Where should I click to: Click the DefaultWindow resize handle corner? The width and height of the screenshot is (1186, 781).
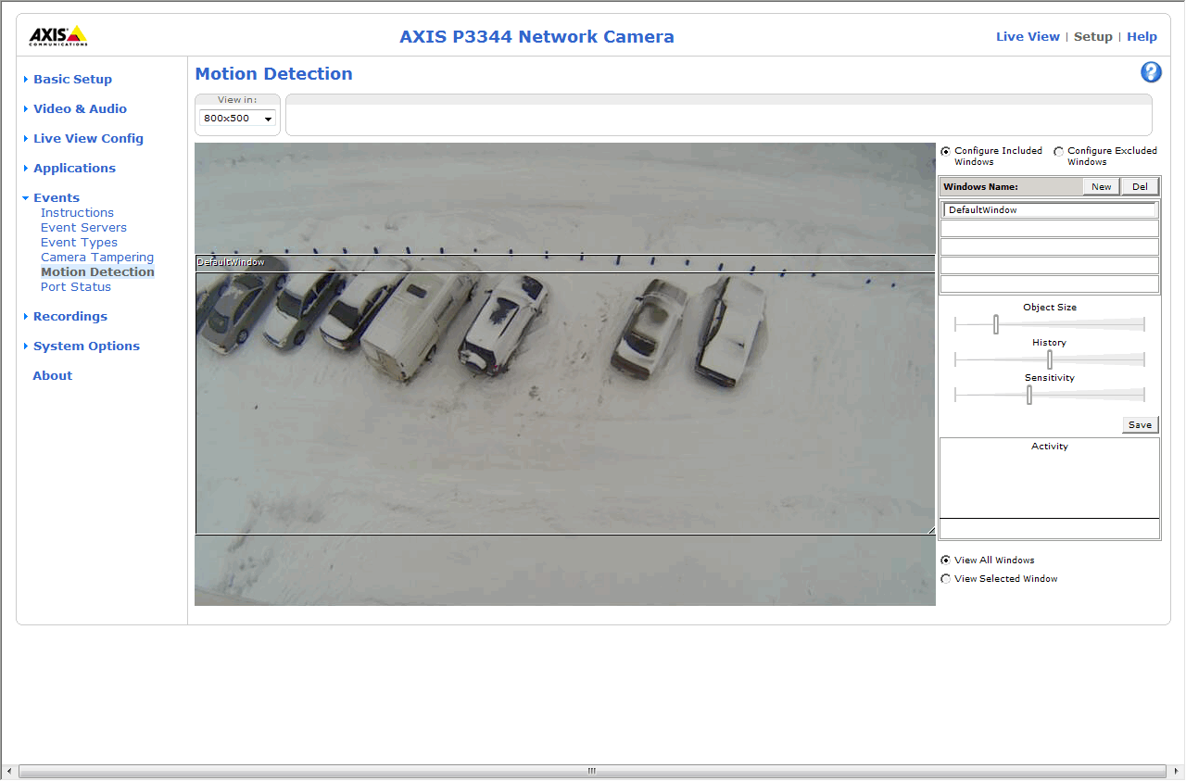pos(930,530)
